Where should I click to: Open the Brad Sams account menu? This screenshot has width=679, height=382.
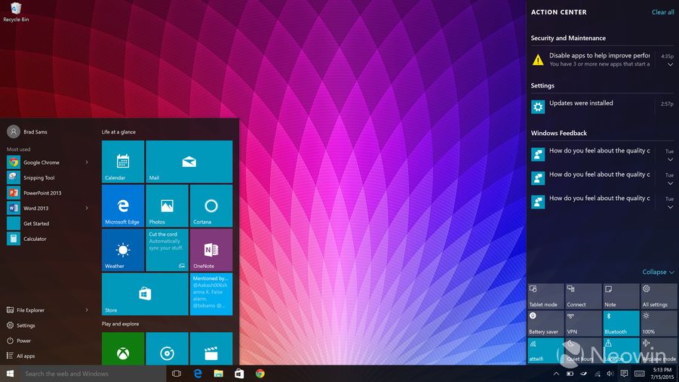coord(27,131)
